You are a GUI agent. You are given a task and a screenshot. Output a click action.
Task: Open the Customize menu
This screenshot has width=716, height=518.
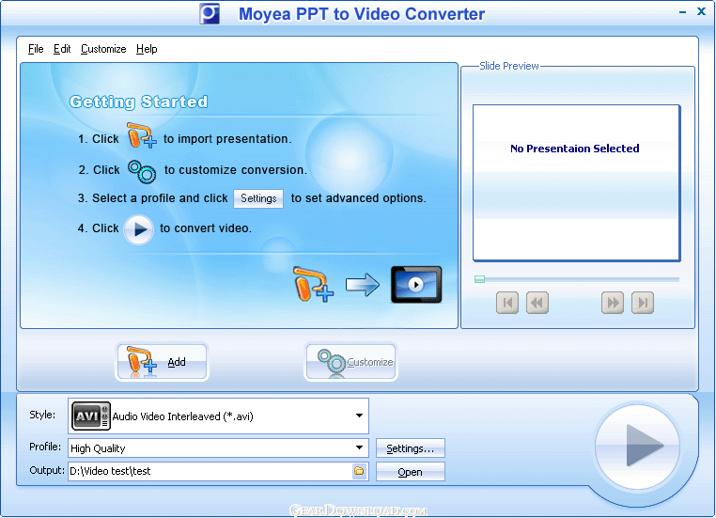coord(103,49)
